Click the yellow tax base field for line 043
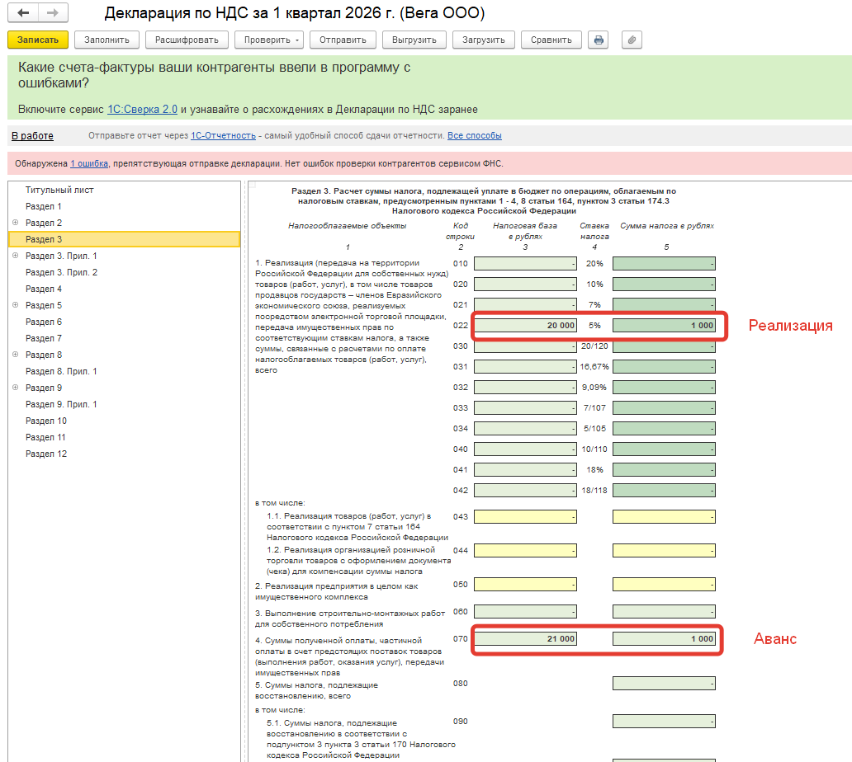Viewport: 852px width, 762px height. pos(525,516)
